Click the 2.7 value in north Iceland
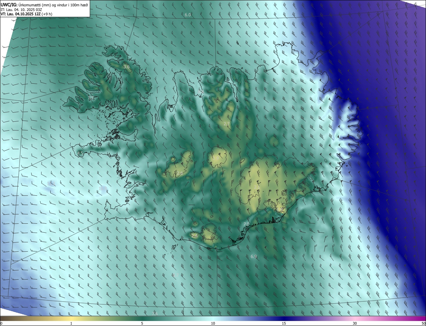 click(x=227, y=124)
